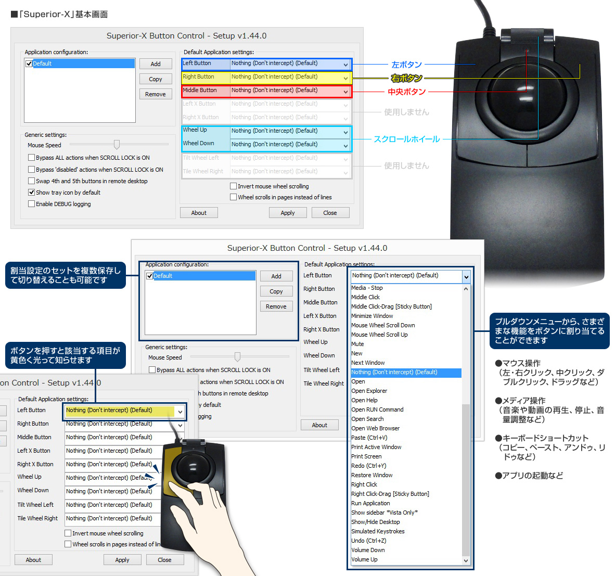Toggle the Default profile checkbox in the upper window

29,63
